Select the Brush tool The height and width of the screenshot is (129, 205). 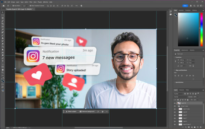(3, 35)
